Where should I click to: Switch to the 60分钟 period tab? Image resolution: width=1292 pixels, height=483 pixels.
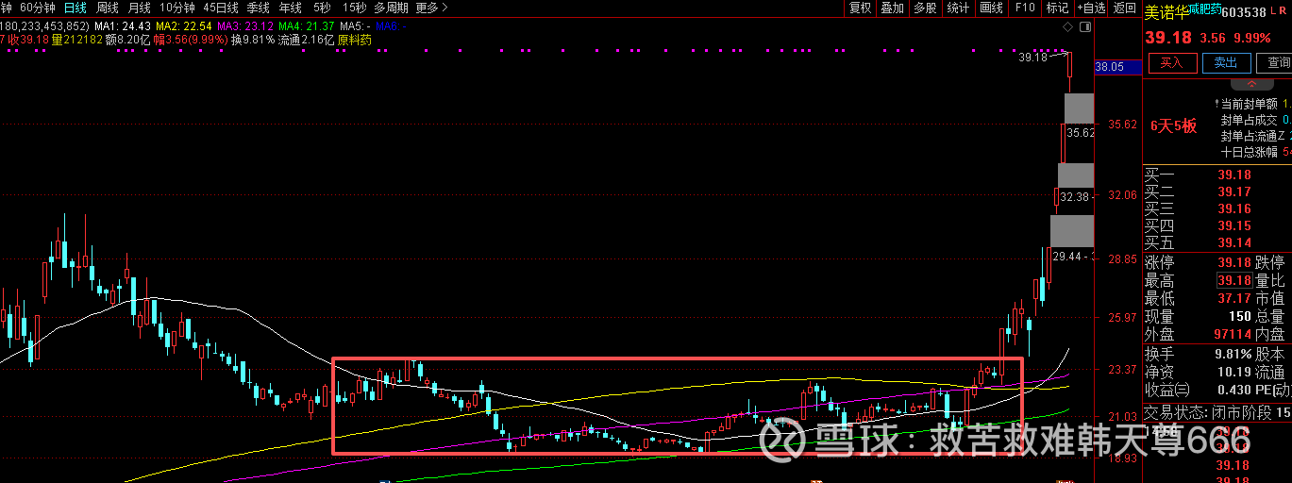[x=38, y=8]
